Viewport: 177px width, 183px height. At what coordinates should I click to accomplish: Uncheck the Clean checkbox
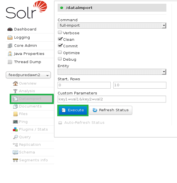click(60, 39)
